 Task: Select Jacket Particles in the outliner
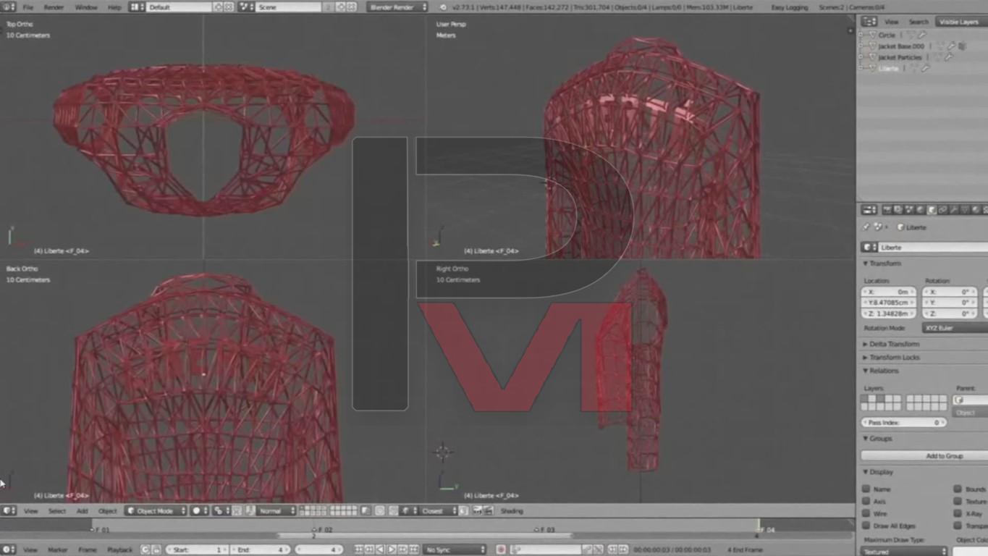pos(900,57)
